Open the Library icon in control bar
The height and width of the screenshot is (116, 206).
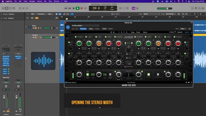pos(3,8)
